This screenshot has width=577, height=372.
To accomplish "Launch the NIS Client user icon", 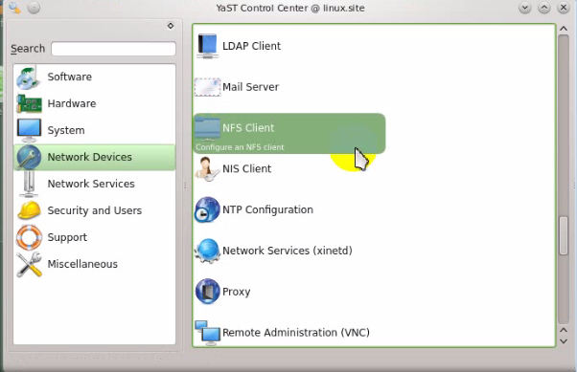I will [x=207, y=169].
